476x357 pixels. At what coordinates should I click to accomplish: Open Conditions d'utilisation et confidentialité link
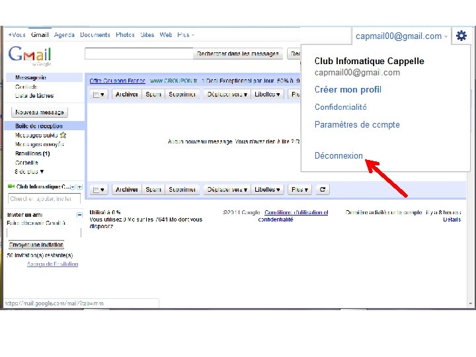(293, 216)
